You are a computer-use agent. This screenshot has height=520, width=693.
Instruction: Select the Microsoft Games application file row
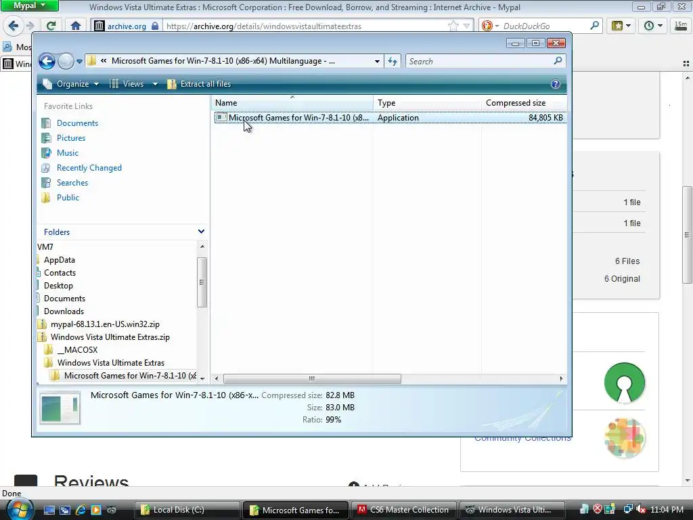click(390, 118)
